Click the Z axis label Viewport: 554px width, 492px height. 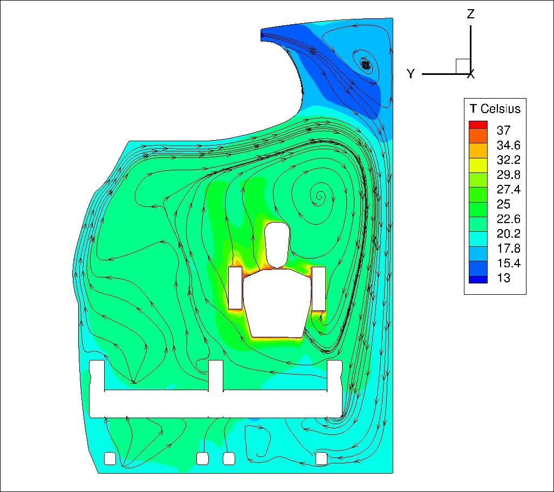pos(470,14)
